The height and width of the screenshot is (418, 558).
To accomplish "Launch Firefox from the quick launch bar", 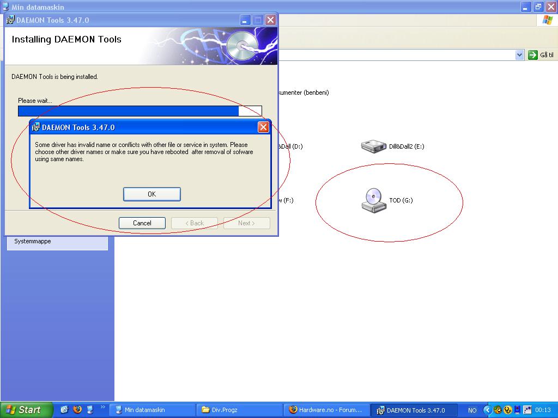I will point(77,410).
